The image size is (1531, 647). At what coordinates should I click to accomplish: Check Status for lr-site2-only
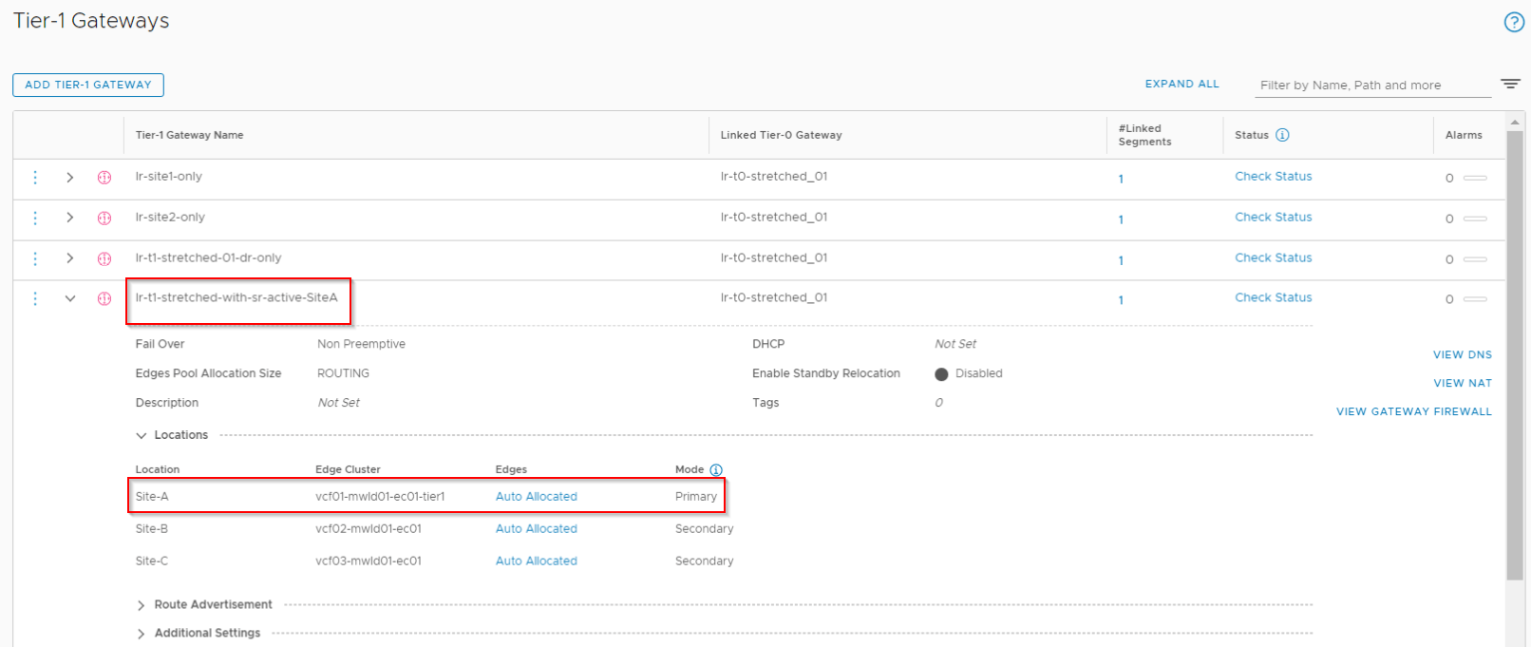(x=1273, y=217)
